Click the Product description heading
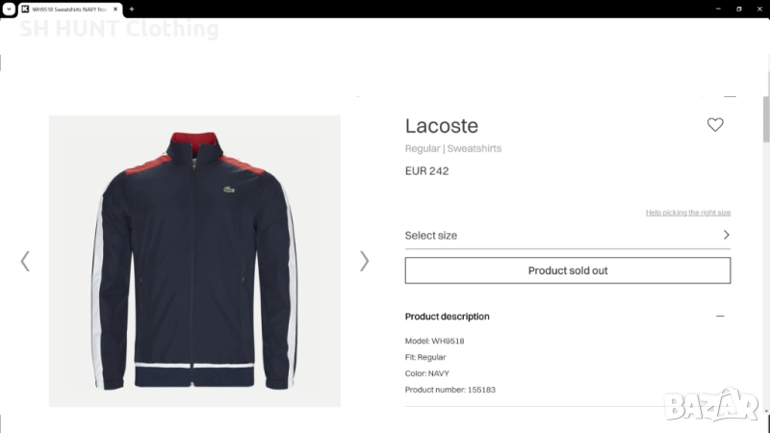Viewport: 770px width, 433px height. coord(447,317)
